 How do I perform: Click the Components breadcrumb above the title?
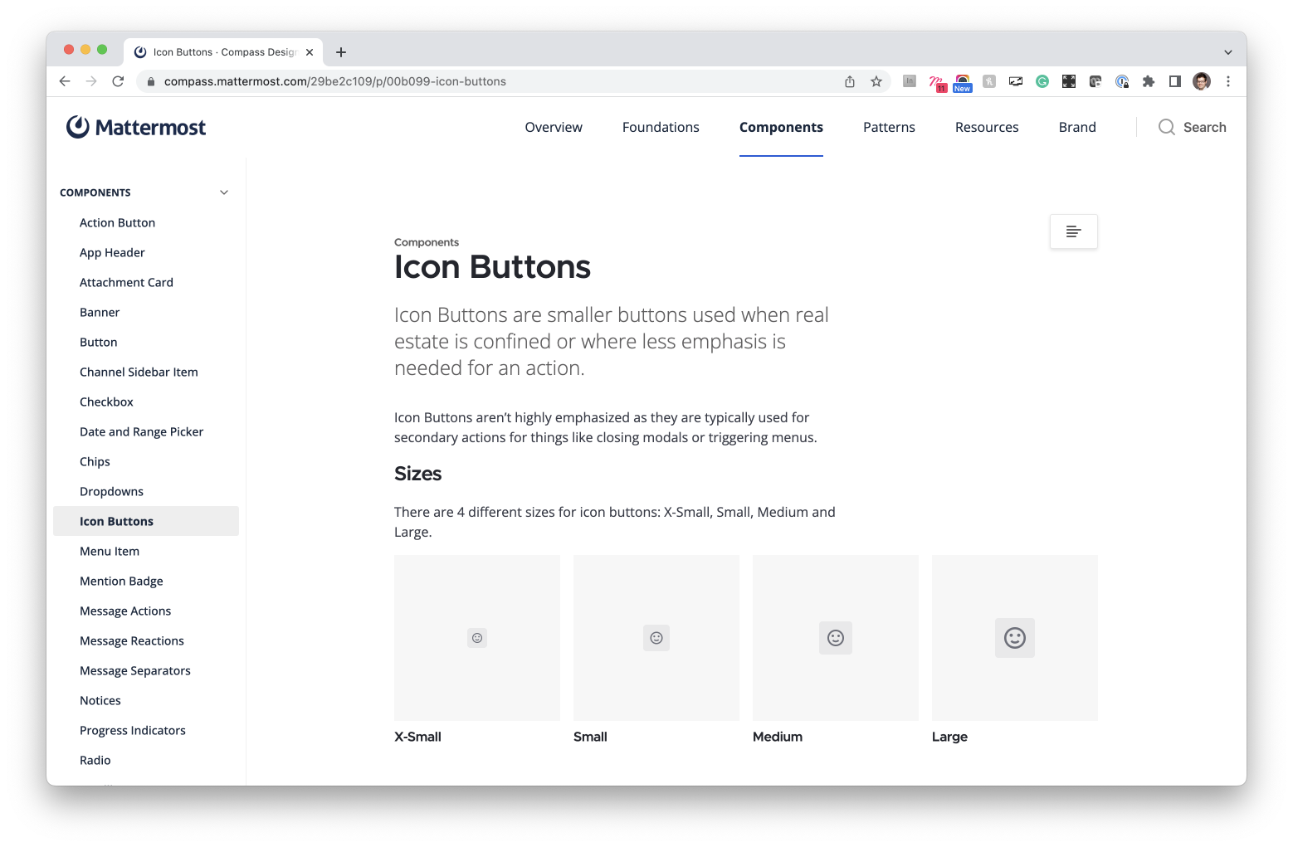pyautogui.click(x=427, y=242)
